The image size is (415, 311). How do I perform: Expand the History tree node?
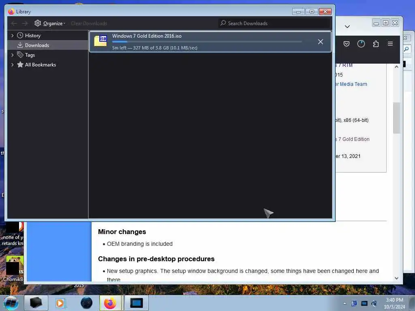click(x=13, y=36)
